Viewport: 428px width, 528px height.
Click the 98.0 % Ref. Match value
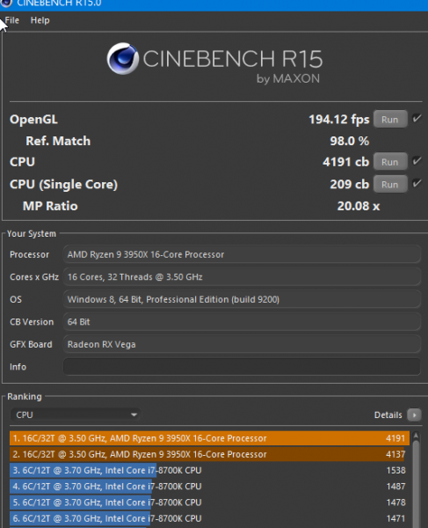(x=349, y=141)
